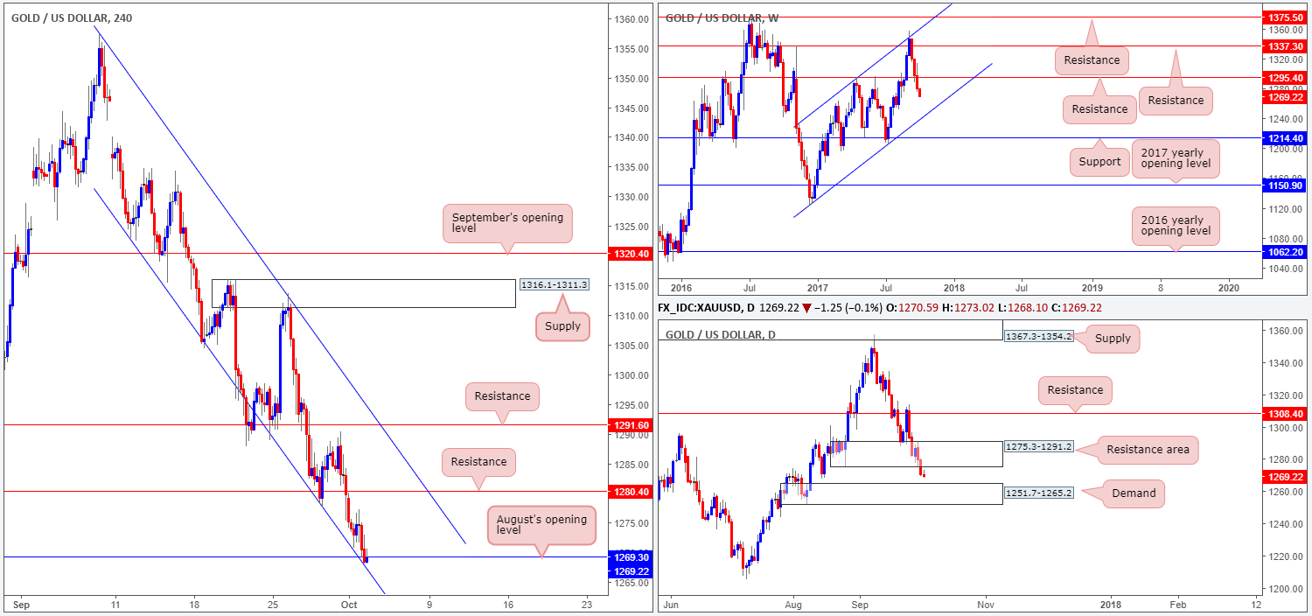
Task: Click the -1.25 (-0.1%) change value
Action: coord(849,310)
